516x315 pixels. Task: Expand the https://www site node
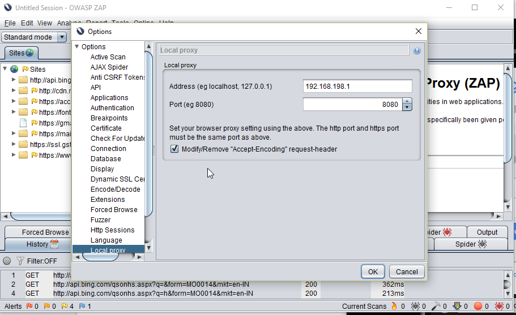pyautogui.click(x=14, y=155)
